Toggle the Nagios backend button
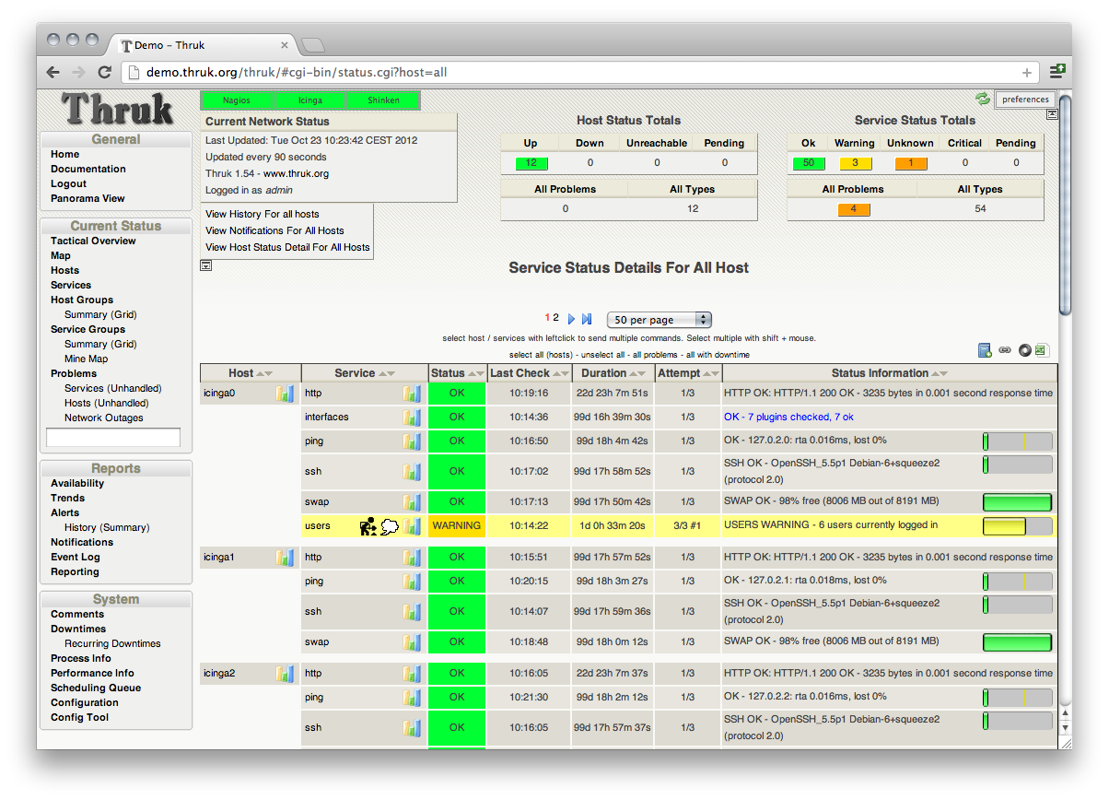1109x800 pixels. [236, 100]
